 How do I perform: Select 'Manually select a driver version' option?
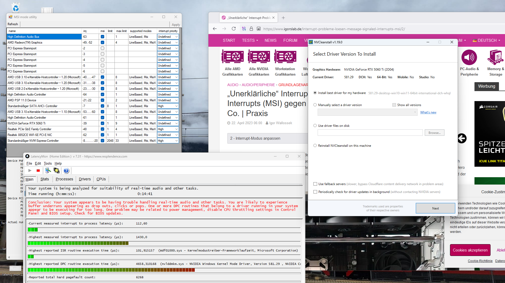click(x=315, y=105)
